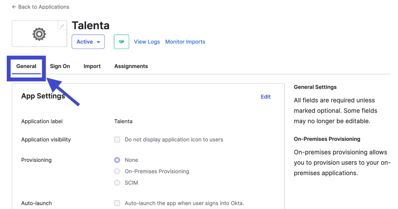Enable the Auto-launch checkbox
This screenshot has width=398, height=209.
(117, 203)
